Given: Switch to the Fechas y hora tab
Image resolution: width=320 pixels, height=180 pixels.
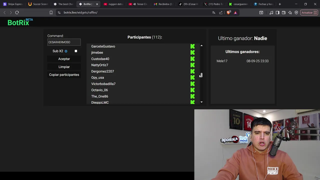Looking at the screenshot, I should coord(263,4).
